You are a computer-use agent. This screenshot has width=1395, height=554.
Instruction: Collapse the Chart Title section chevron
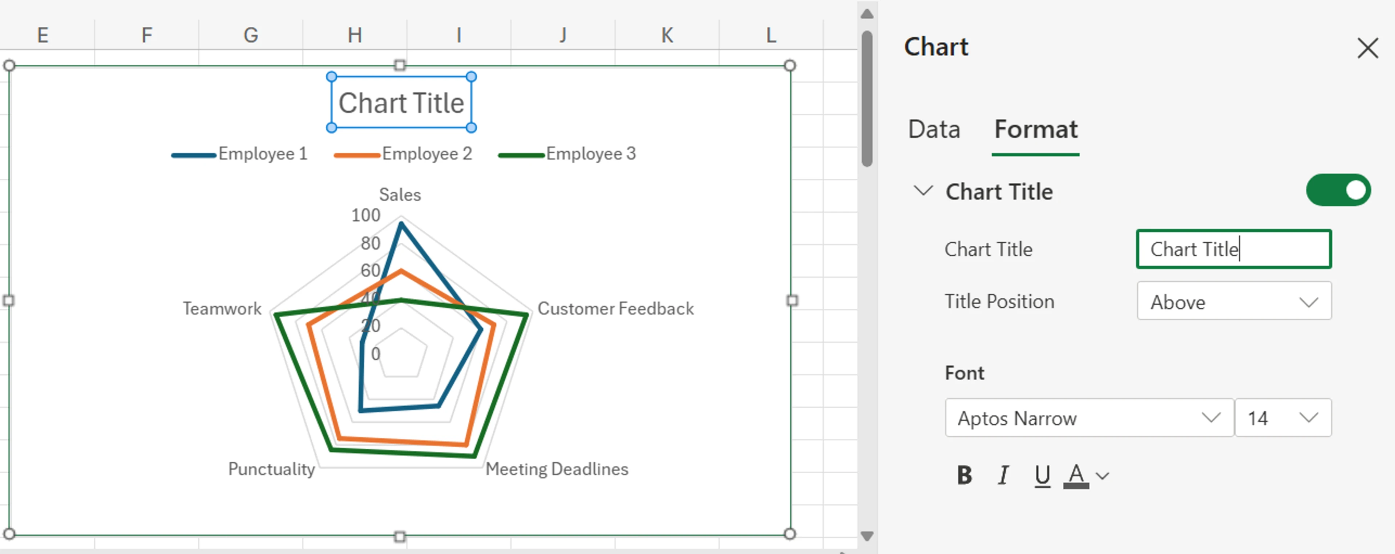point(923,191)
